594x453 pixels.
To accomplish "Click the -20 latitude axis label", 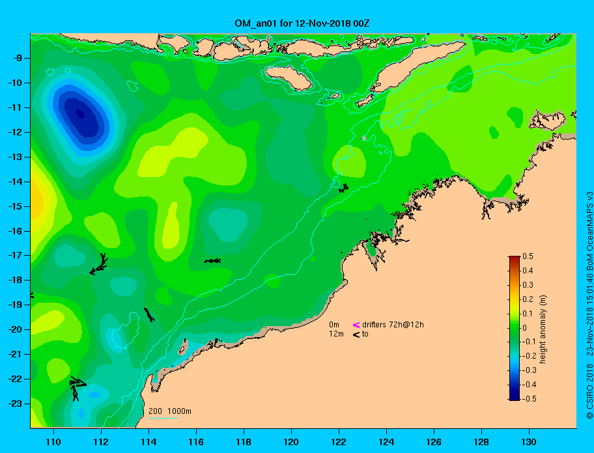I will (x=16, y=329).
